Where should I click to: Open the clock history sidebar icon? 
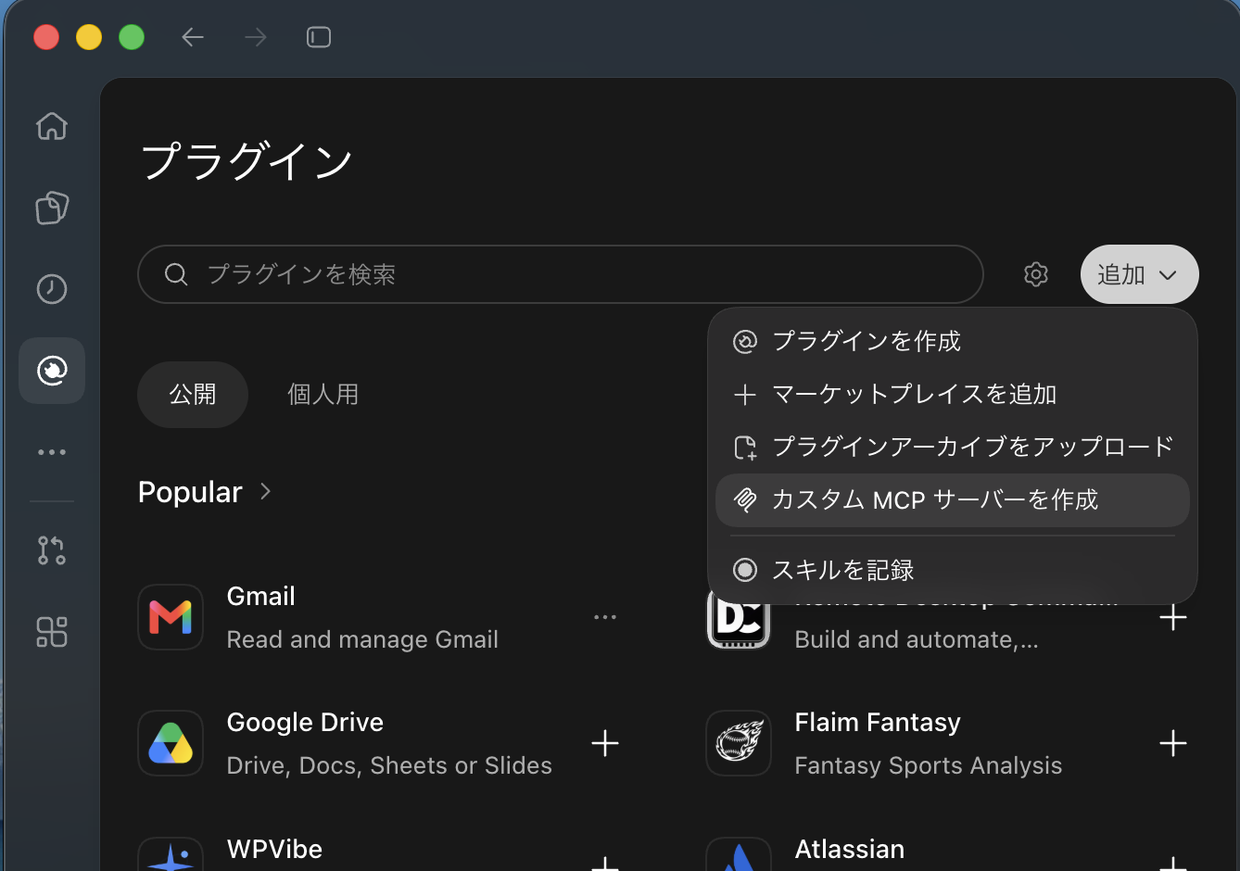point(52,289)
